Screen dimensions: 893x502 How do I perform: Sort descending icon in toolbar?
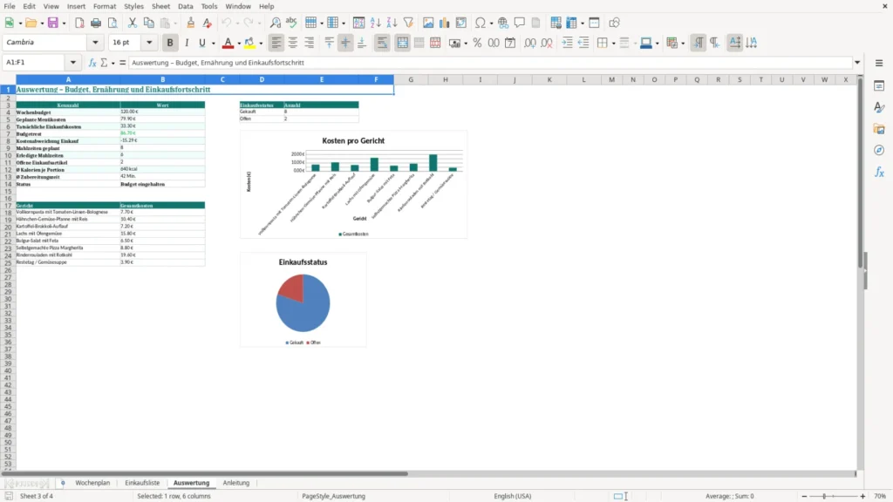pyautogui.click(x=392, y=23)
